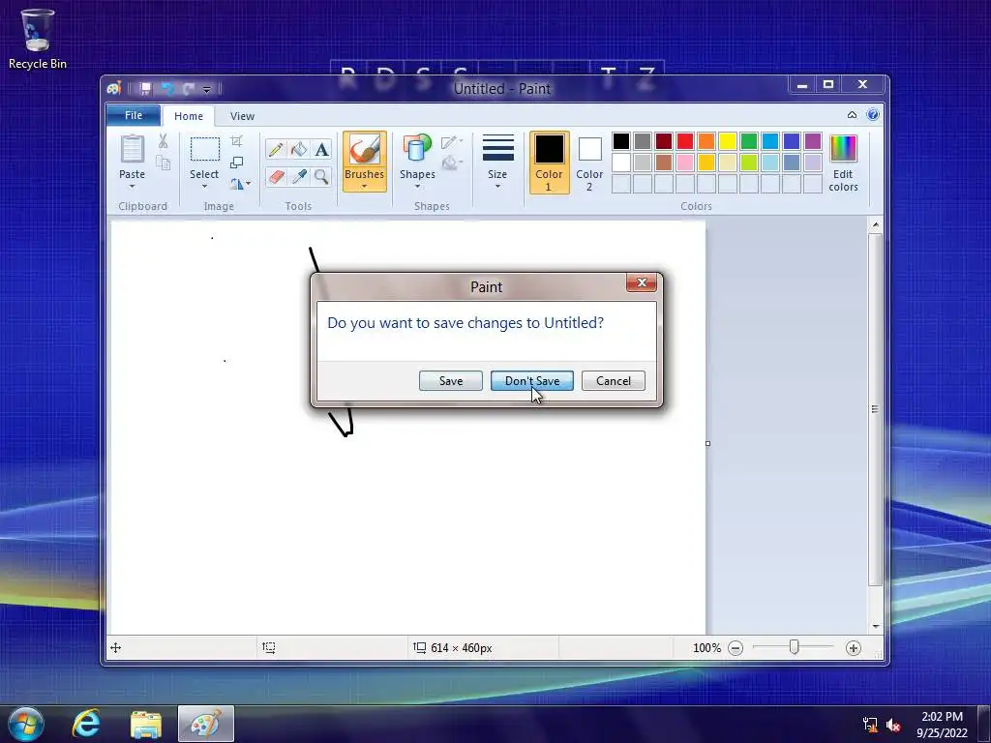Select the Color 1 box

[x=550, y=163]
